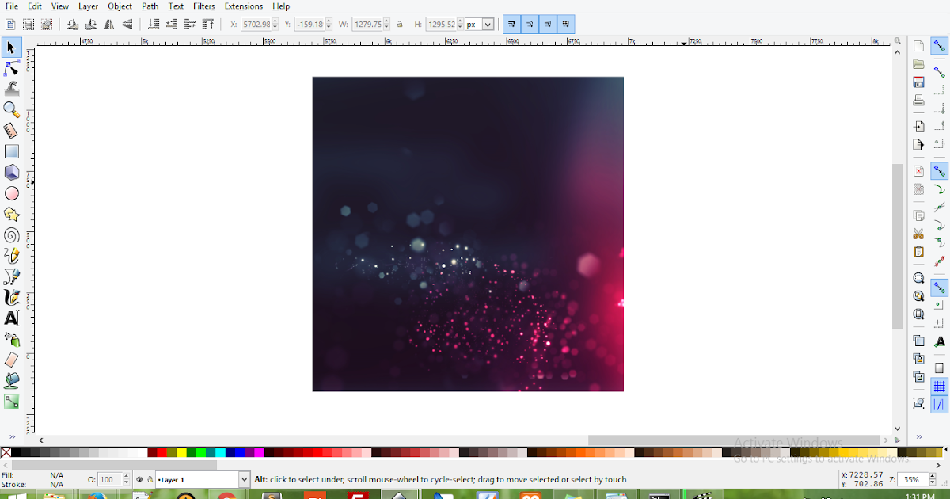Lower selection to bottom
Screen dimensions: 950x499
click(x=154, y=25)
